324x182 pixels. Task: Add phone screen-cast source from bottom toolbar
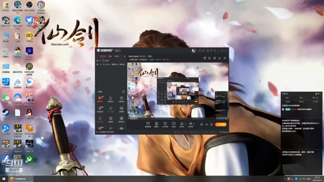point(165,125)
